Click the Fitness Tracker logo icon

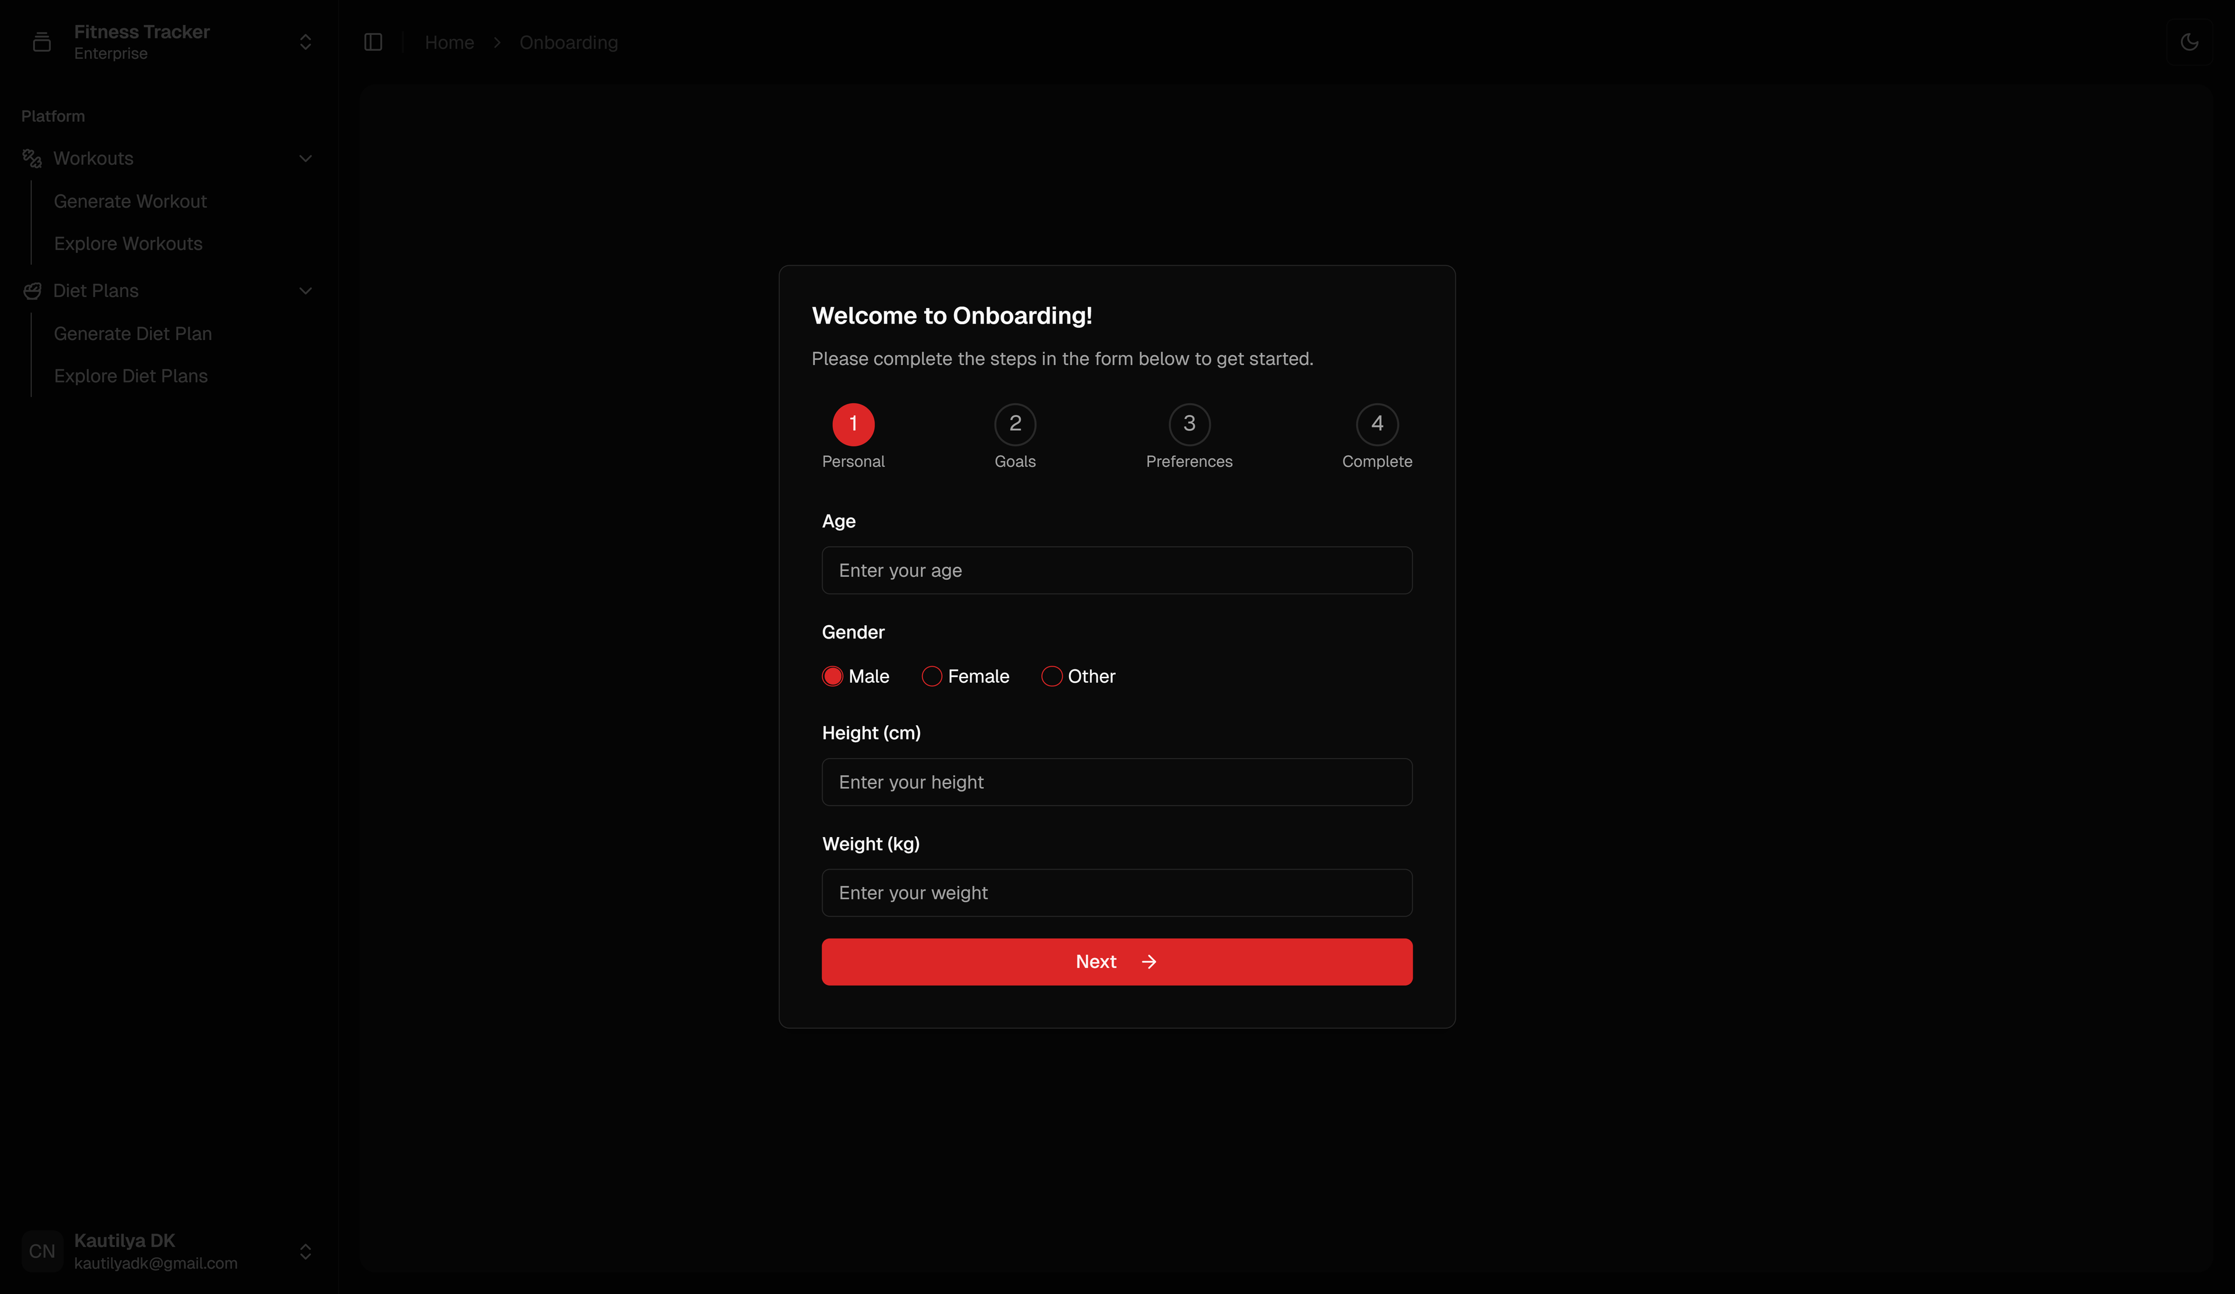(41, 42)
